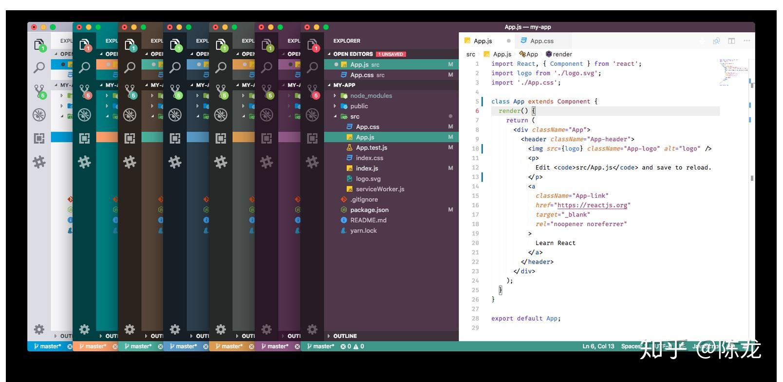Switch to the App.css editor tab
Image resolution: width=783 pixels, height=382 pixels.
[x=541, y=41]
